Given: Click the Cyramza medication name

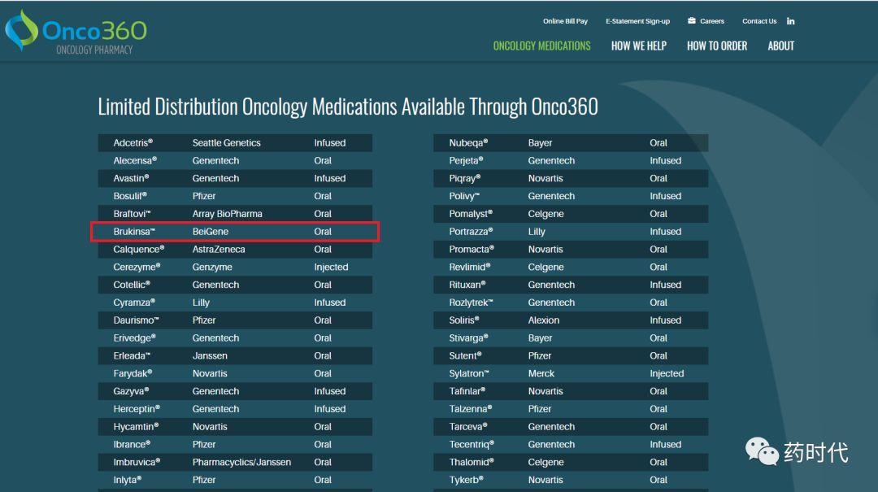Looking at the screenshot, I should pos(134,303).
